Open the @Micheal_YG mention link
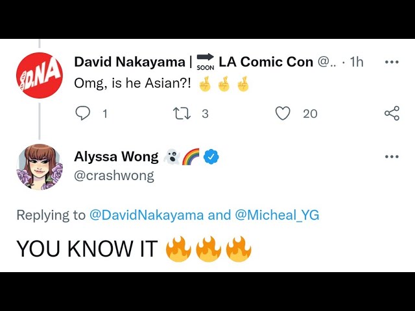Screen dimensions: 415x311 pos(277,215)
